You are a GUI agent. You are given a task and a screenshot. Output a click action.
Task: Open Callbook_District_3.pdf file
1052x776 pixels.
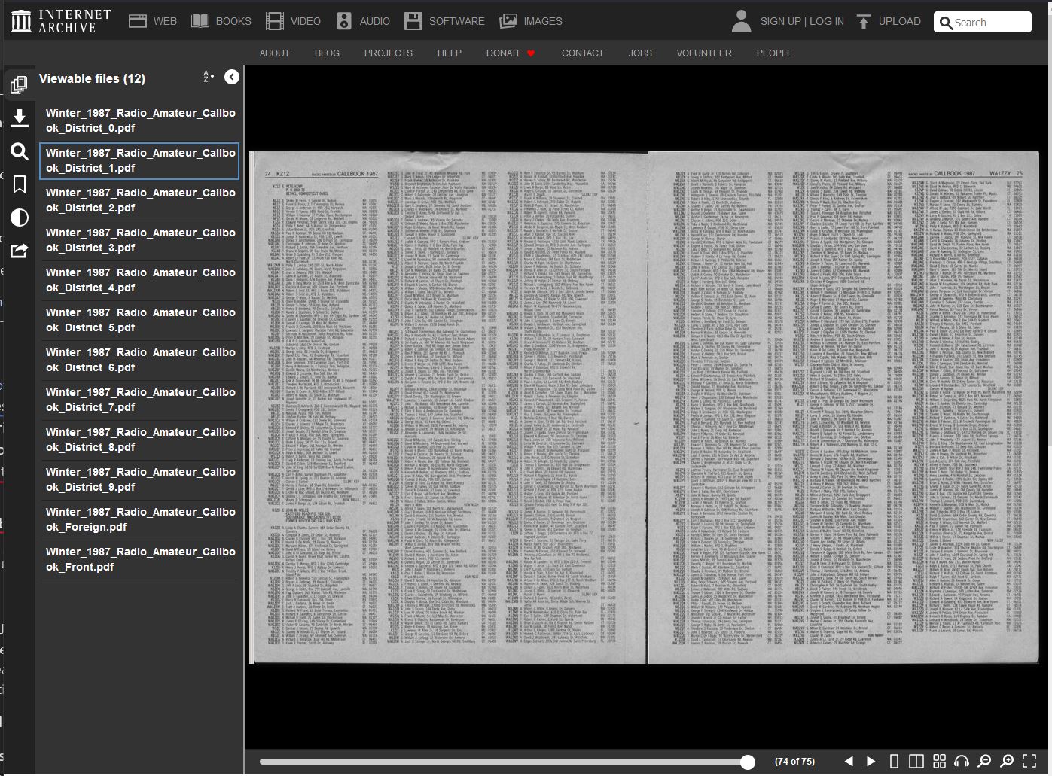coord(139,240)
